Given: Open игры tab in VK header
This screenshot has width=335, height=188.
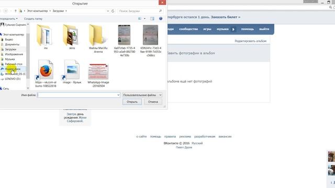Looking at the screenshot, I should click(x=207, y=29).
